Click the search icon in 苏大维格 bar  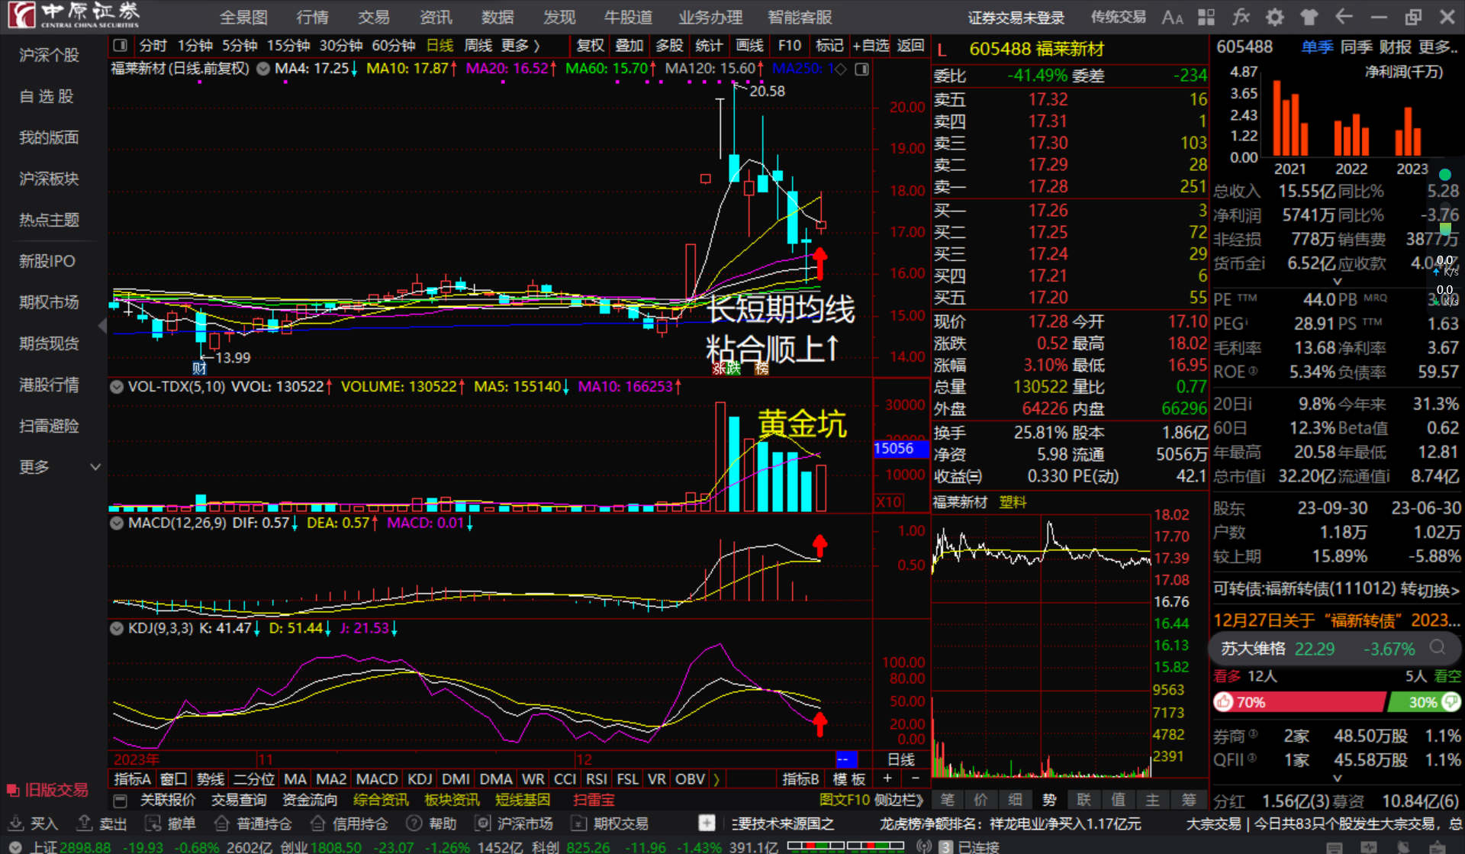click(1438, 647)
